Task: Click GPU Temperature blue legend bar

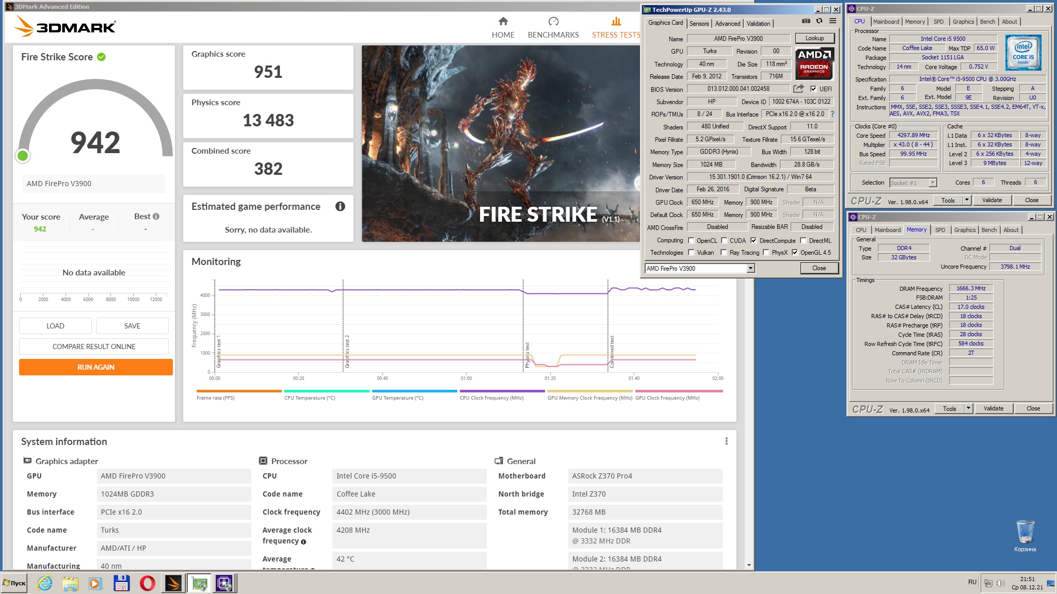Action: [x=414, y=391]
